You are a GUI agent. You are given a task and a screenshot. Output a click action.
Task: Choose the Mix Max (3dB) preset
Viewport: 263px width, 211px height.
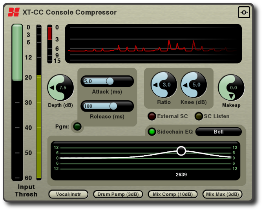point(223,194)
